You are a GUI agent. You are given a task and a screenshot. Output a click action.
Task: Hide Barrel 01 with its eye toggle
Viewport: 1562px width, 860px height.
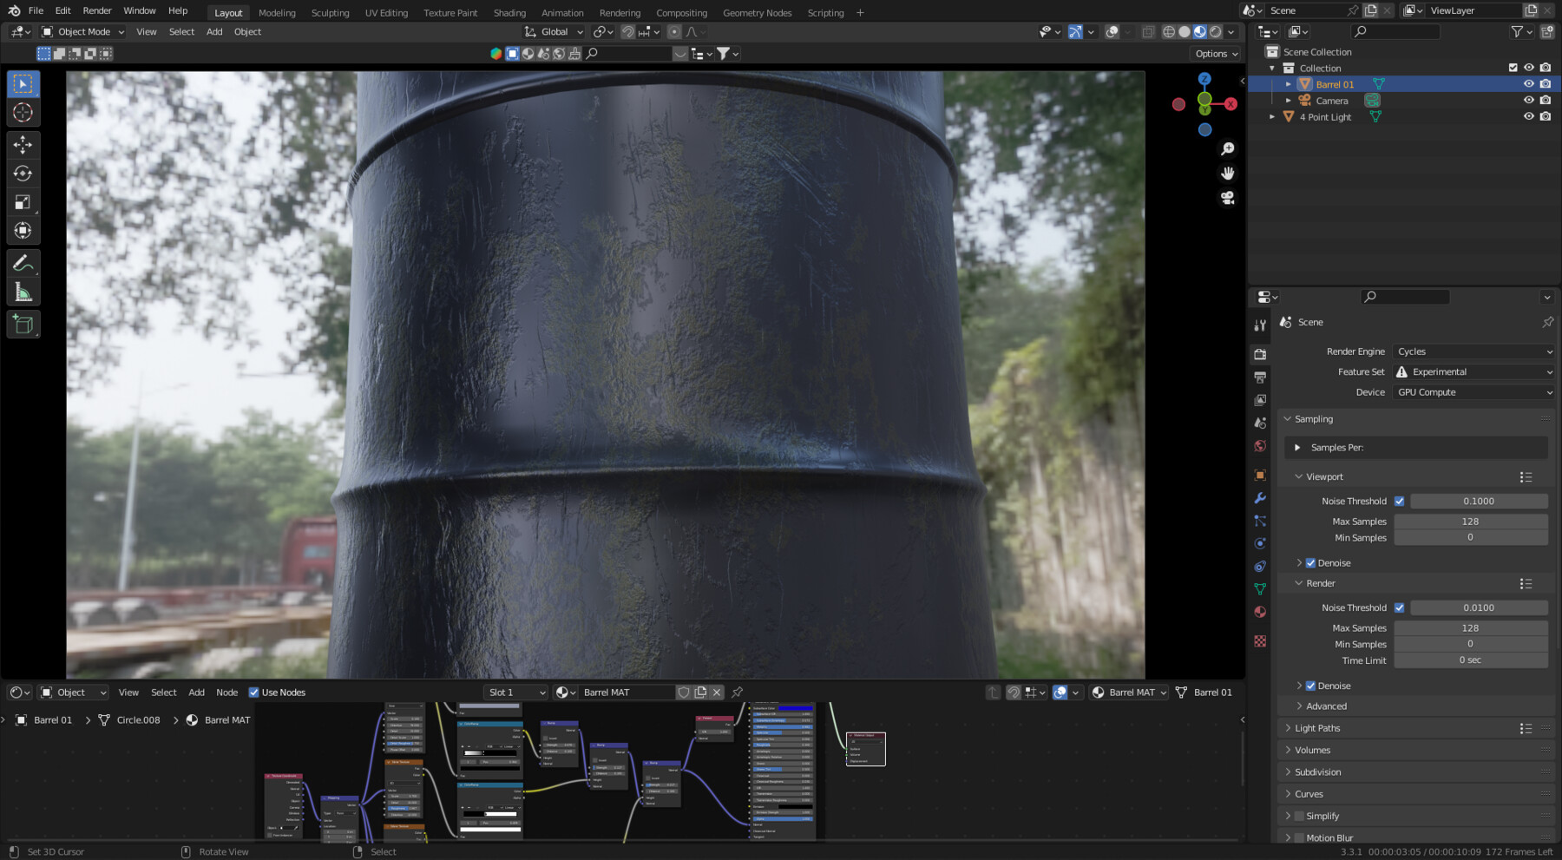pyautogui.click(x=1529, y=83)
